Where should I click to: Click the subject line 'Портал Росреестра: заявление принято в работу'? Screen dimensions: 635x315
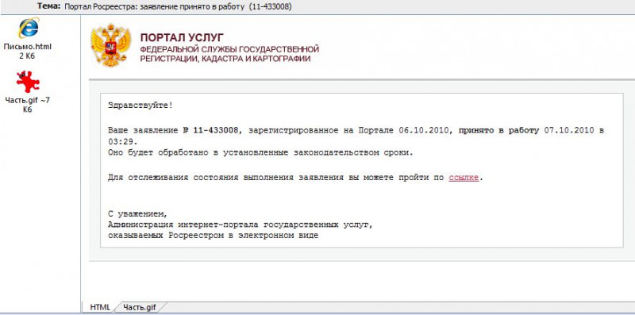click(x=154, y=6)
